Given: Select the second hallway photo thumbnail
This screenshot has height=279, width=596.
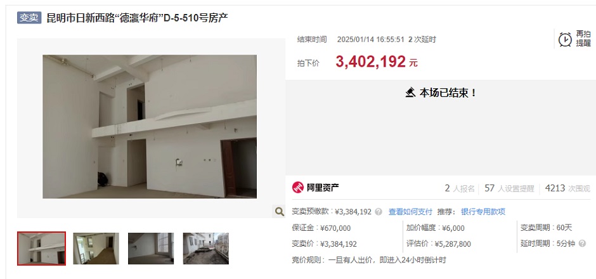Looking at the screenshot, I should tap(96, 249).
